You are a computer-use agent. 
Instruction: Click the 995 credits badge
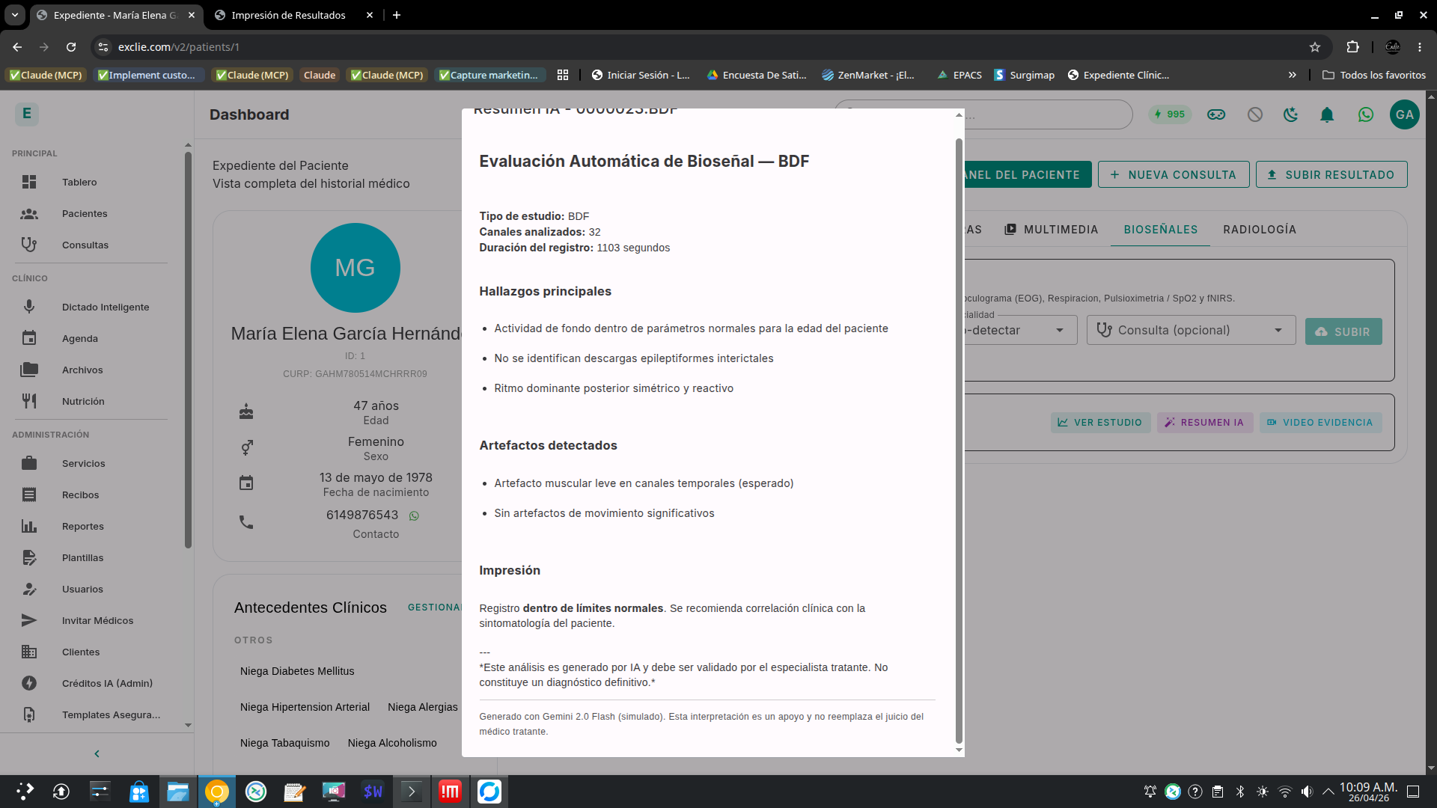pos(1169,114)
